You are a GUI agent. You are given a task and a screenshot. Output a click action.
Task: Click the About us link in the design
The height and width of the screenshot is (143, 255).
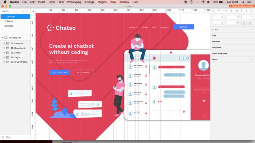pyautogui.click(x=134, y=27)
